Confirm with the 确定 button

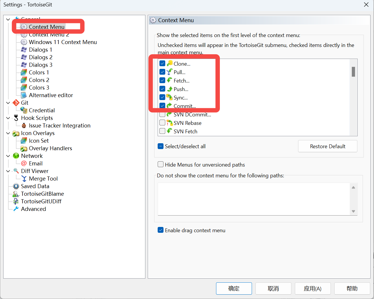(234, 288)
